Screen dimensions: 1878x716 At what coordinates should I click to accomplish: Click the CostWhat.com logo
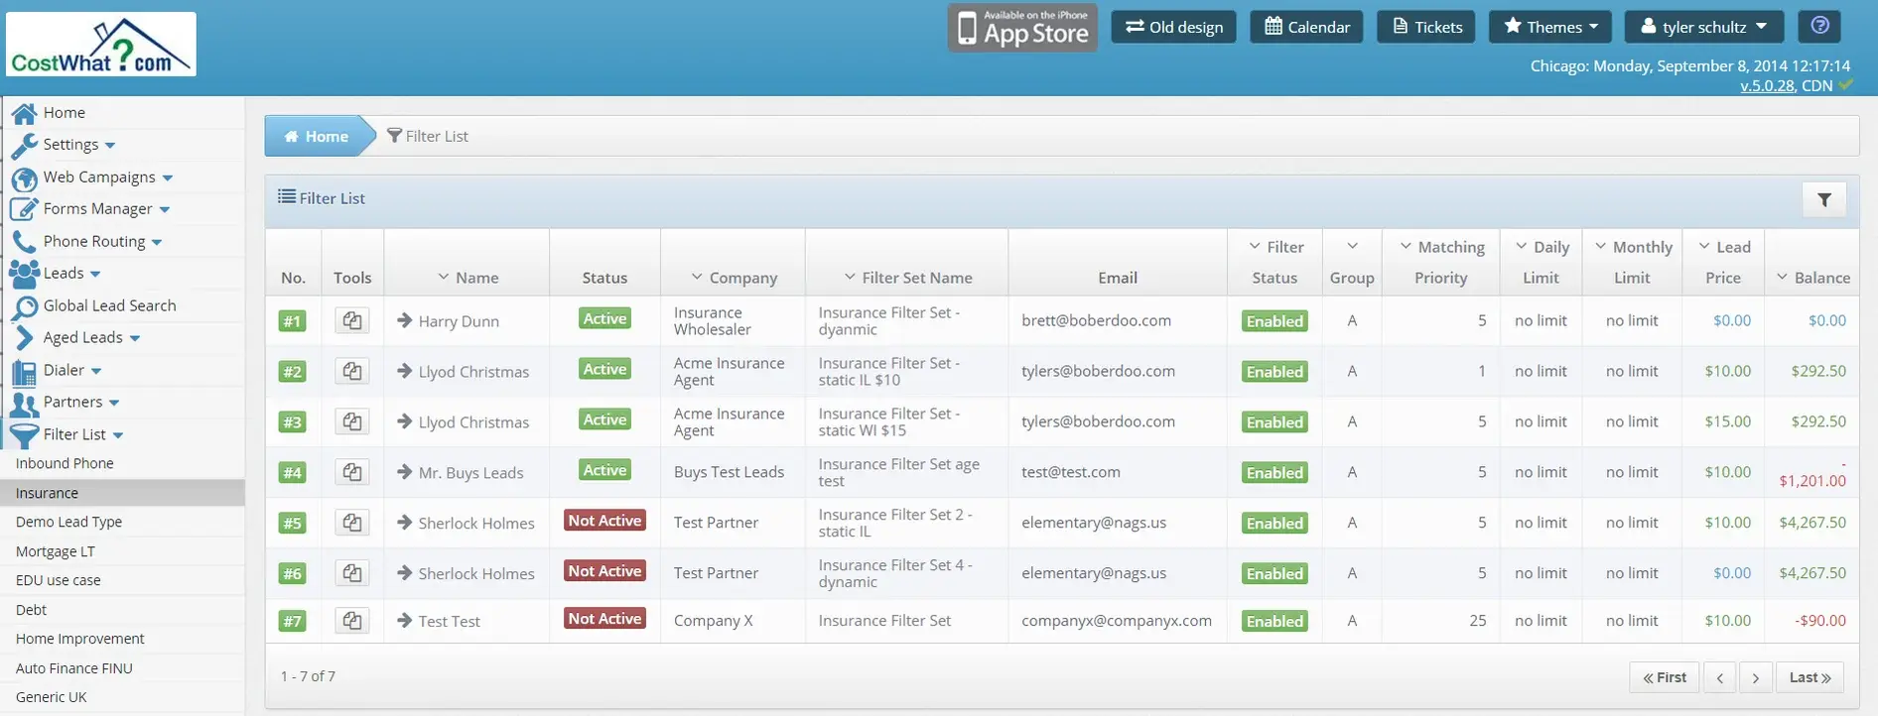pyautogui.click(x=101, y=45)
